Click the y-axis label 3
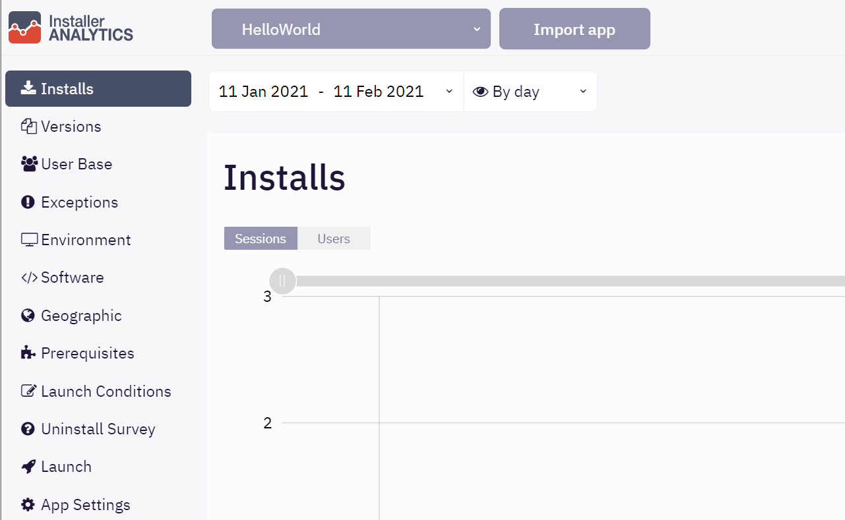Image resolution: width=845 pixels, height=520 pixels. (267, 297)
